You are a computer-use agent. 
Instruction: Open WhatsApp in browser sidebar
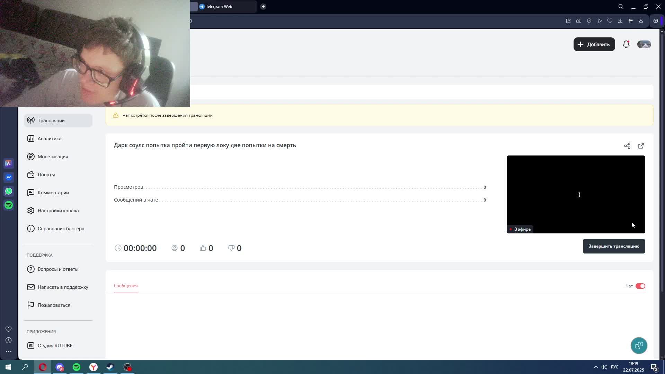point(9,191)
